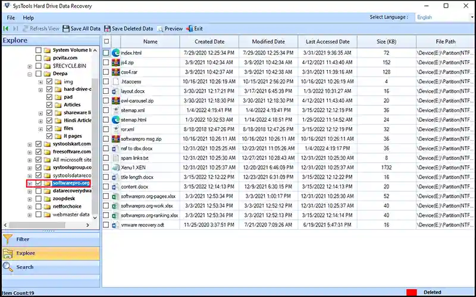Open the Help menu
This screenshot has width=476, height=297.
pos(28,18)
